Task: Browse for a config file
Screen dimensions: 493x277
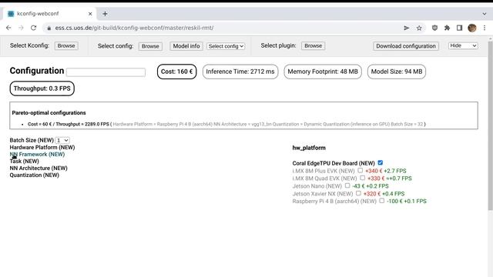Action: coord(150,46)
